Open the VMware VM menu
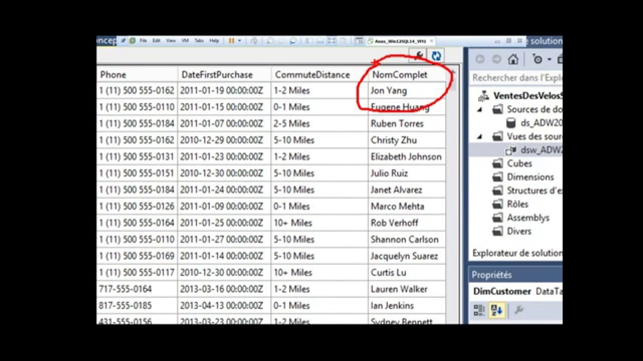The image size is (643, 361). pyautogui.click(x=185, y=41)
